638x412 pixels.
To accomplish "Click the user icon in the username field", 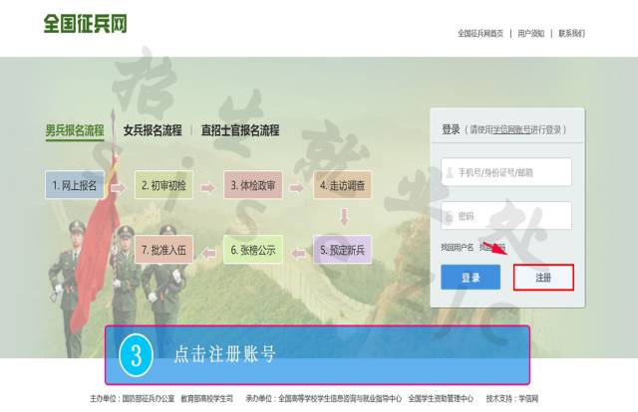I will 451,172.
